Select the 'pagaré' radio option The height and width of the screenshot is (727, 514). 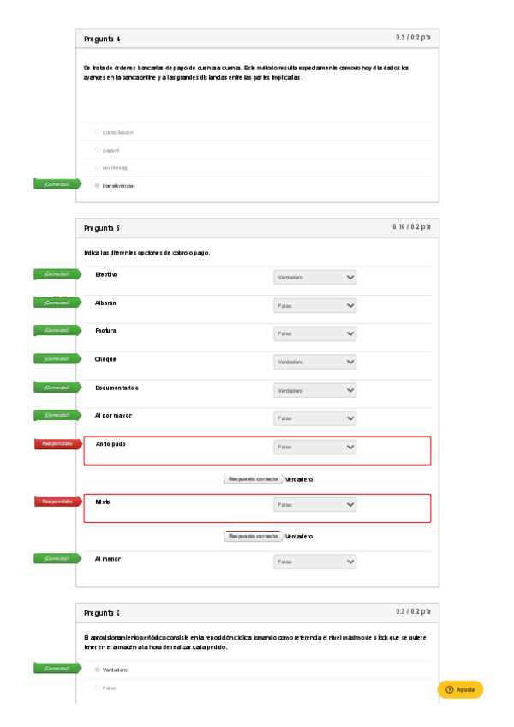[98, 150]
